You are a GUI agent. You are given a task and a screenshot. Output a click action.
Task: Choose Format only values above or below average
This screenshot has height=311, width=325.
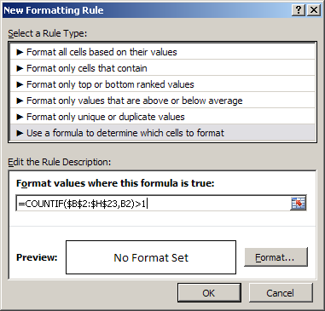(x=163, y=101)
